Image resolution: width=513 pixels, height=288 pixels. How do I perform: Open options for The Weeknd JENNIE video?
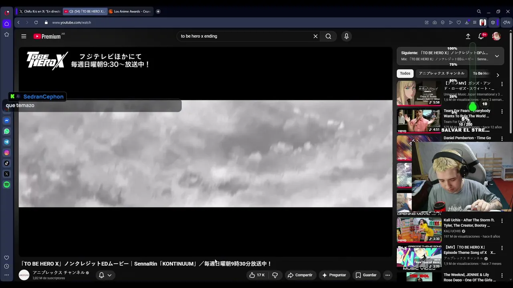(x=502, y=276)
